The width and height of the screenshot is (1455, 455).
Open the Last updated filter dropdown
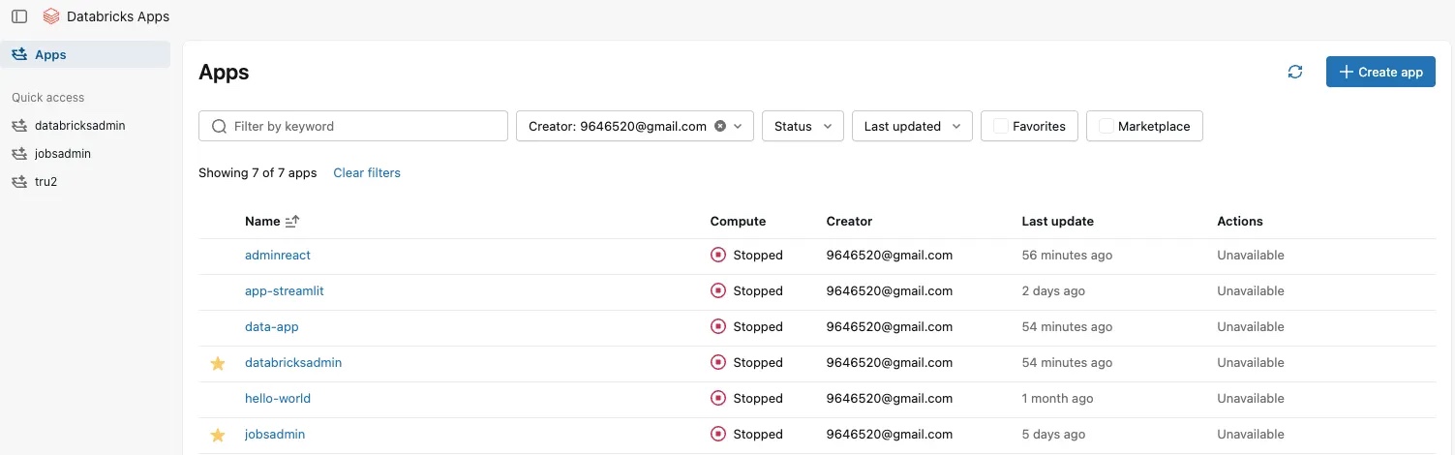912,126
